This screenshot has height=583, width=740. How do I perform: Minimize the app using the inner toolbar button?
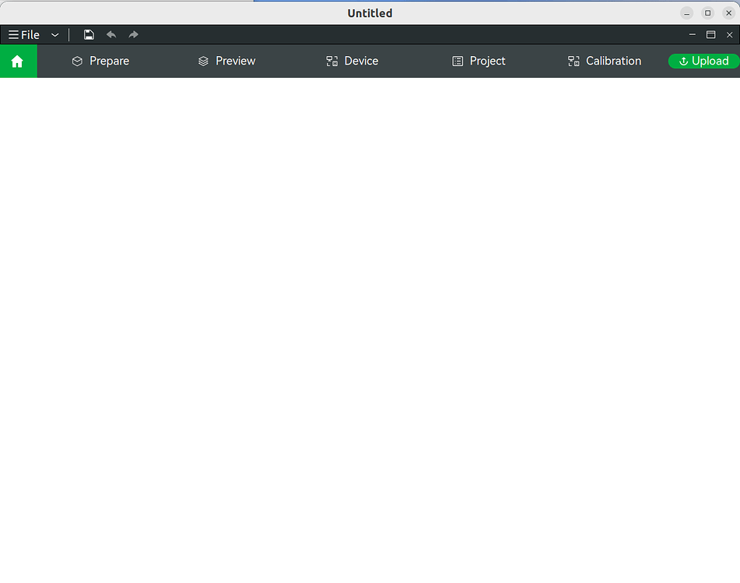coord(693,35)
